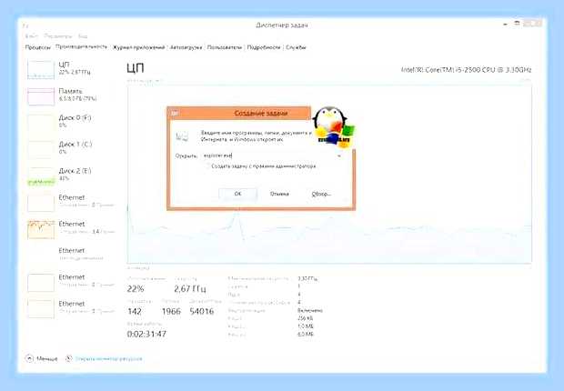
Task: Open the Открыть монитор ресурсов link
Action: tap(108, 358)
